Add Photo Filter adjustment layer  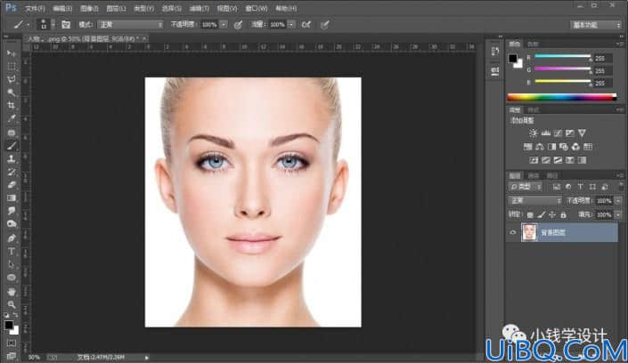click(x=564, y=147)
